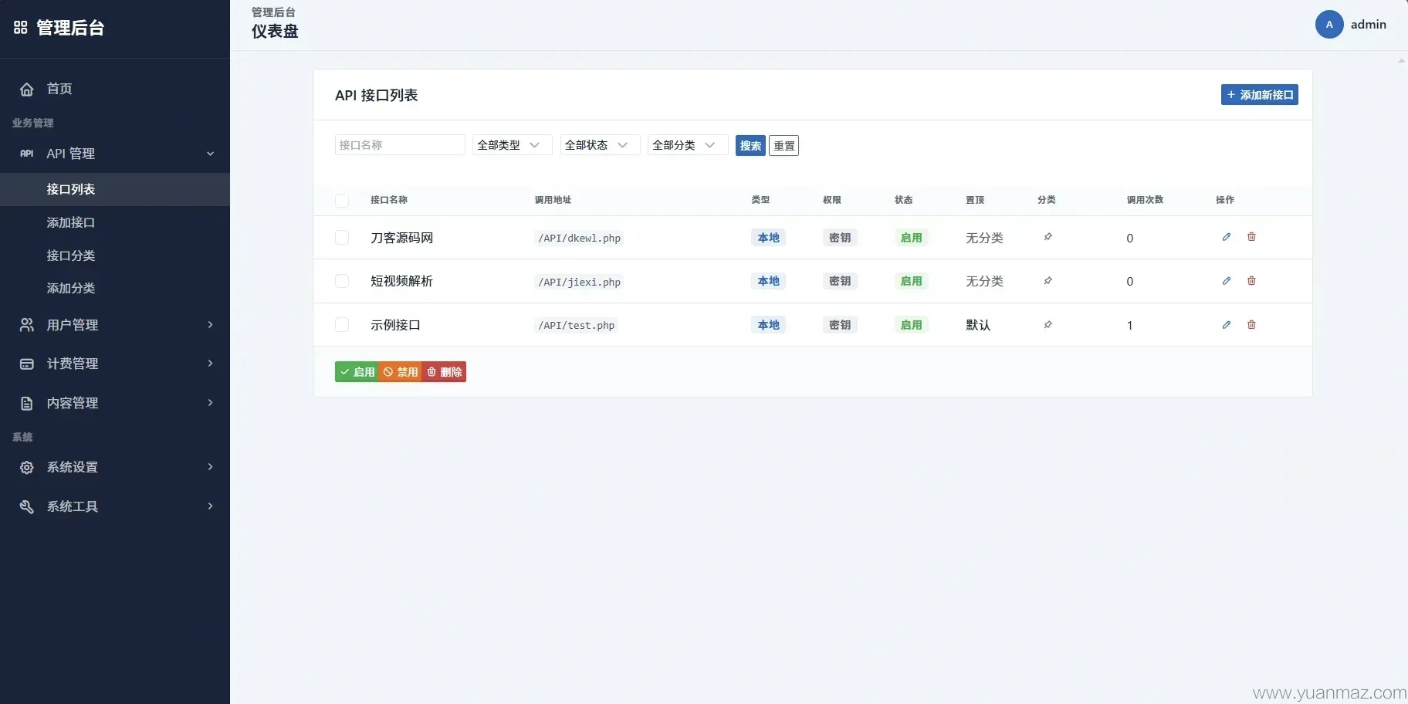Collapse the API 管理 sidebar chevron
This screenshot has width=1408, height=704.
tap(210, 154)
